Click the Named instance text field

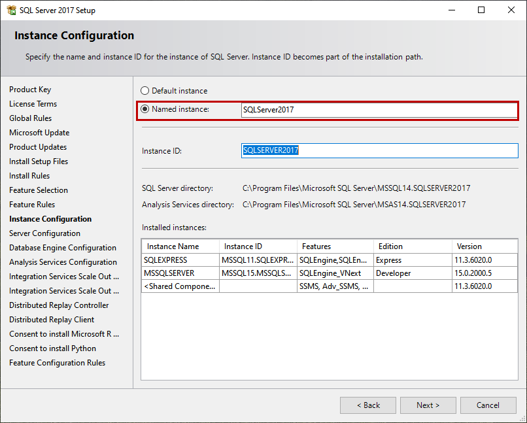coord(378,110)
